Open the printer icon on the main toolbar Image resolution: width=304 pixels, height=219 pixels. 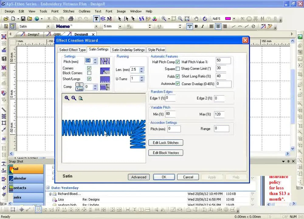[x=71, y=19]
